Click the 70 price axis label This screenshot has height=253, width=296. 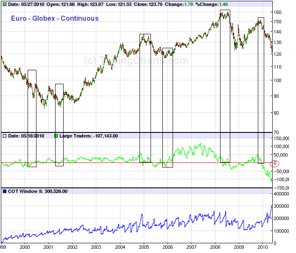(276, 132)
